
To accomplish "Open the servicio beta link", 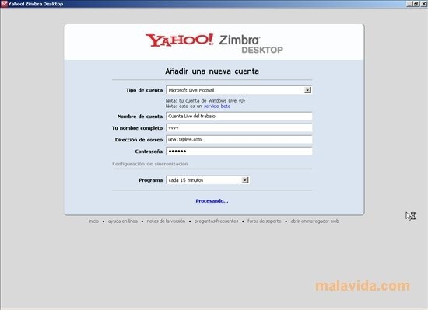I will [217, 106].
